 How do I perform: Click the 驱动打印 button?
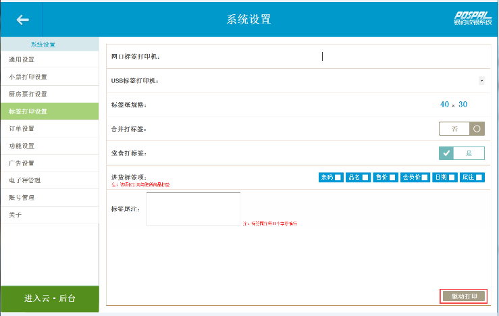click(463, 296)
